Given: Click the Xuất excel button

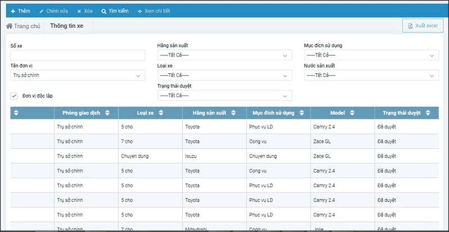Looking at the screenshot, I should [x=423, y=26].
